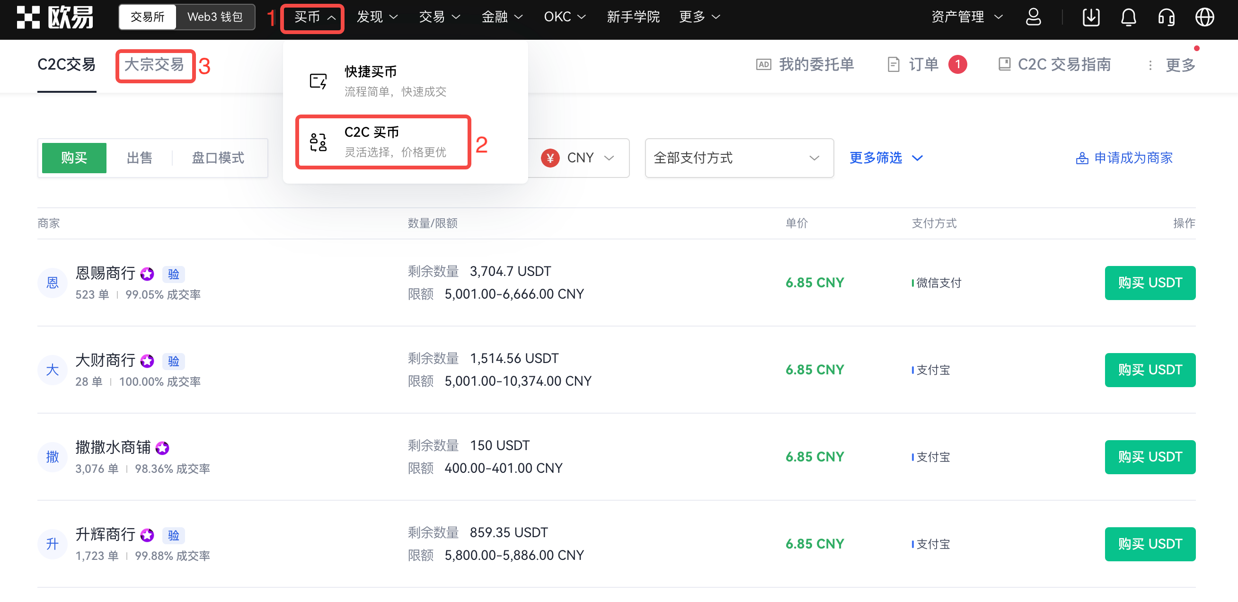
Task: Click the yen currency symbol icon
Action: [550, 158]
